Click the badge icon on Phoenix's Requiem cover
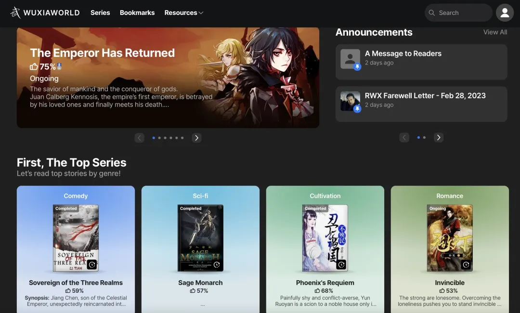 (x=341, y=264)
